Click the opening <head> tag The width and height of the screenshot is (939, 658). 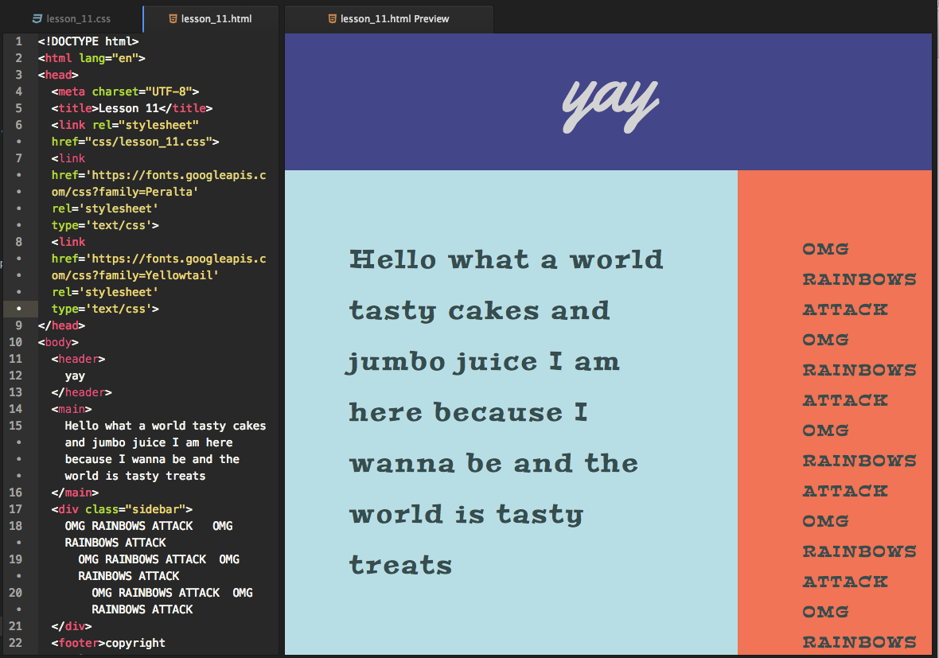pyautogui.click(x=58, y=75)
